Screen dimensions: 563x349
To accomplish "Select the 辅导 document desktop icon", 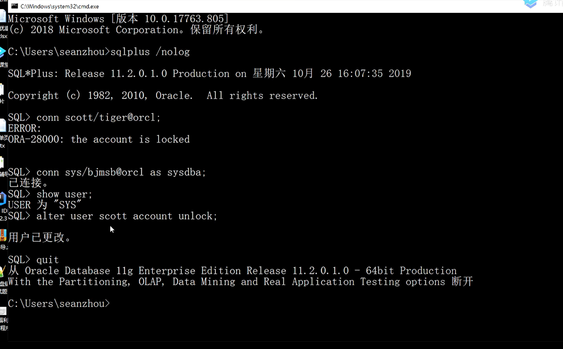I will 3,166.
